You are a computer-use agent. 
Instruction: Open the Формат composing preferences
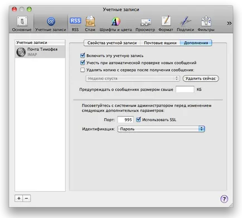pos(166,23)
